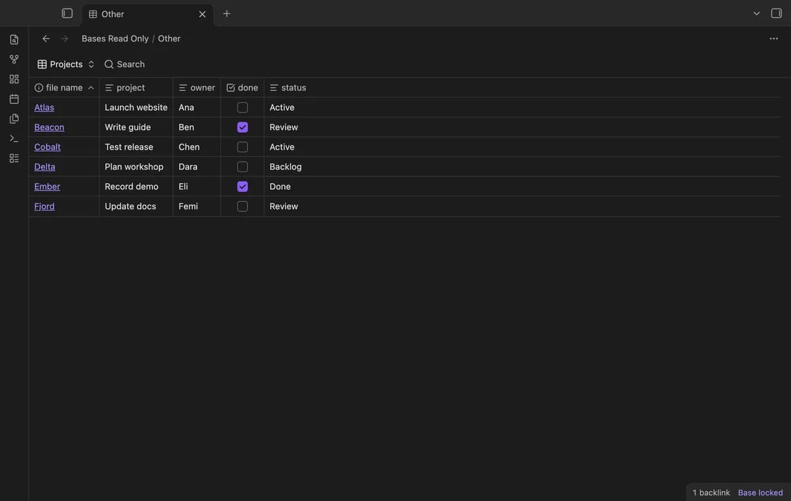Open templates icon in left ribbon
The image size is (791, 501).
click(14, 119)
